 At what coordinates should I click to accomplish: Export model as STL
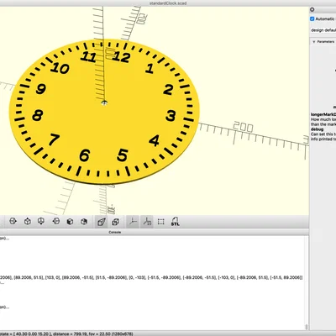[x=175, y=222]
